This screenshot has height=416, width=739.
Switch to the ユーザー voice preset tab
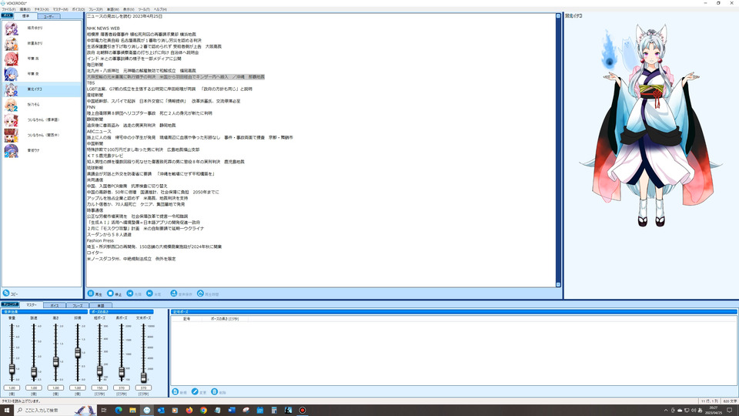(48, 16)
